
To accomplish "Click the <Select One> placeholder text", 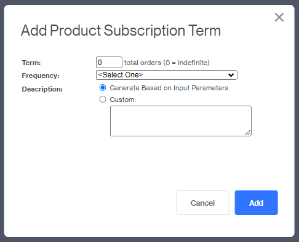I will 121,75.
